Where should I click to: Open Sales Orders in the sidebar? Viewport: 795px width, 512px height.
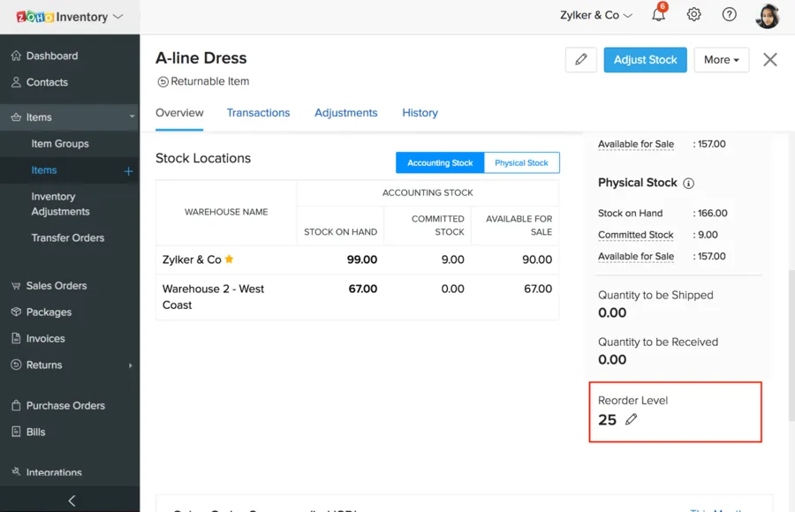click(57, 286)
